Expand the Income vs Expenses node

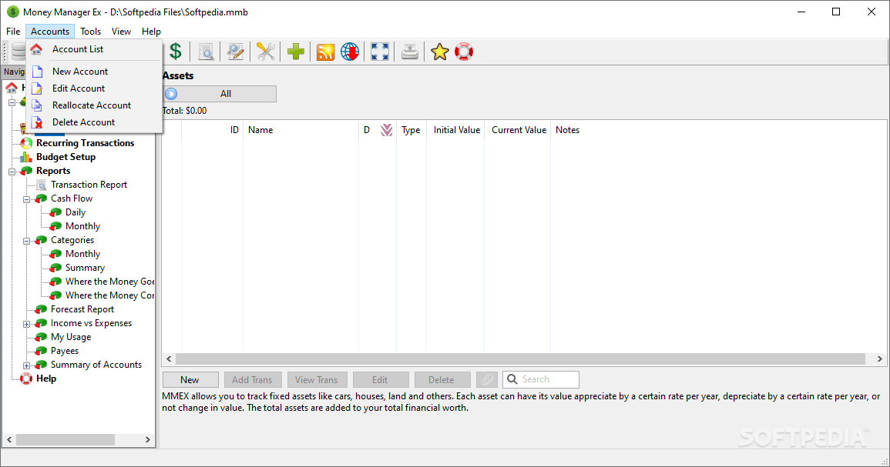[26, 324]
